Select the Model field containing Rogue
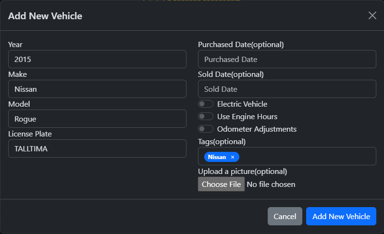Screen dimensions: 384x234 (97, 119)
